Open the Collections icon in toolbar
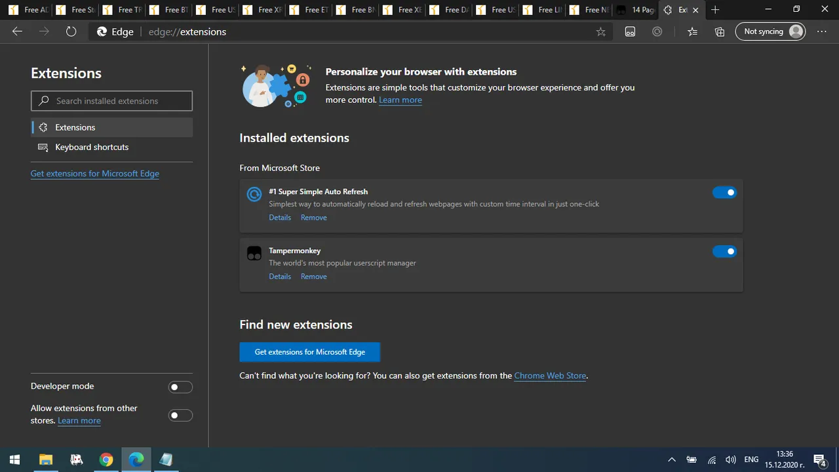 click(720, 31)
